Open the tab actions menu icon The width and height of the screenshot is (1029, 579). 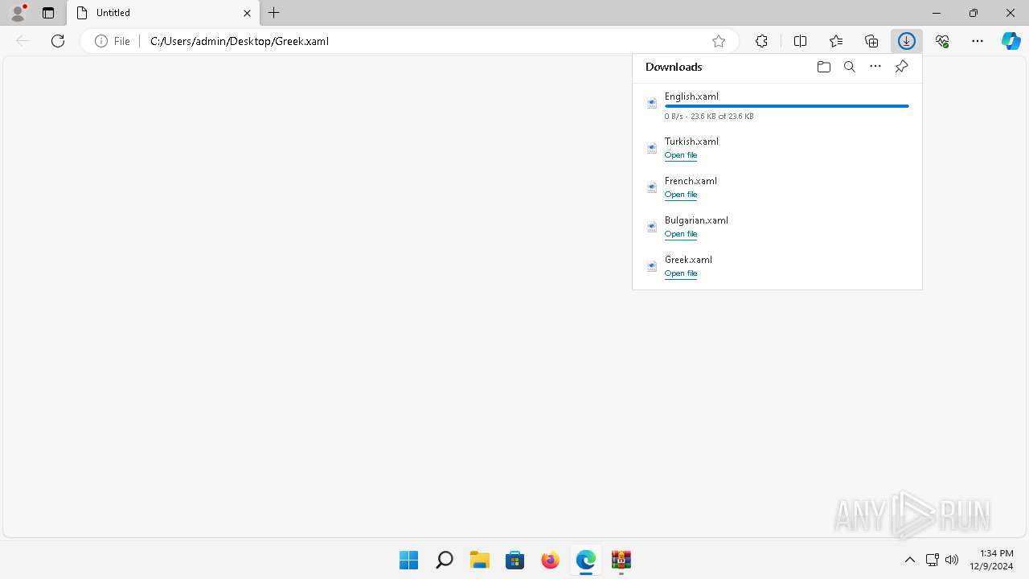[48, 13]
